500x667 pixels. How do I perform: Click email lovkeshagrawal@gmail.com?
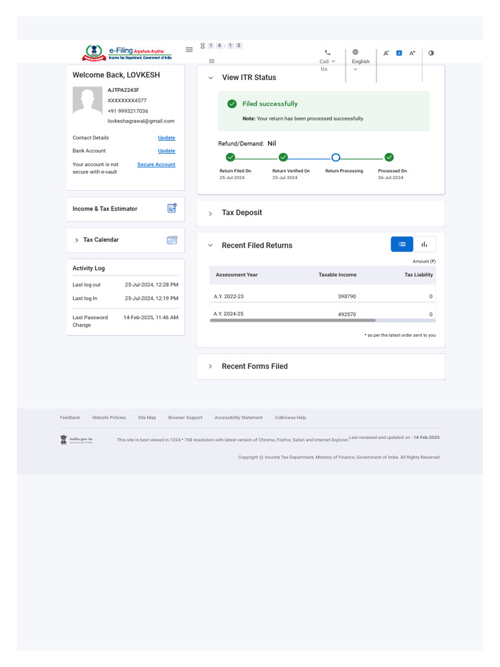[141, 121]
